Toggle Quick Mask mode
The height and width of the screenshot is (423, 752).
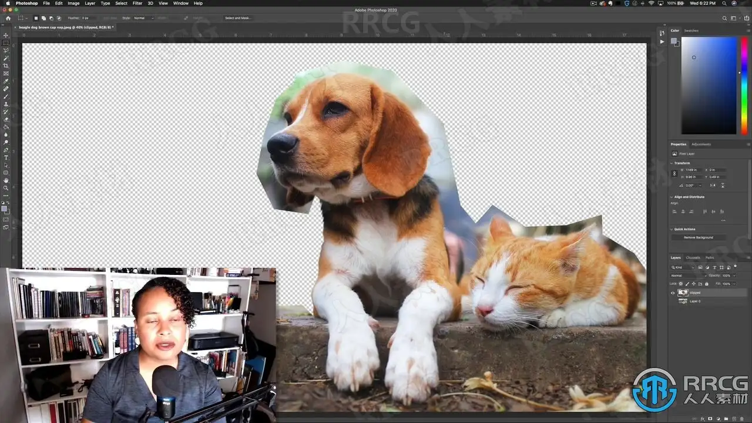pos(6,220)
